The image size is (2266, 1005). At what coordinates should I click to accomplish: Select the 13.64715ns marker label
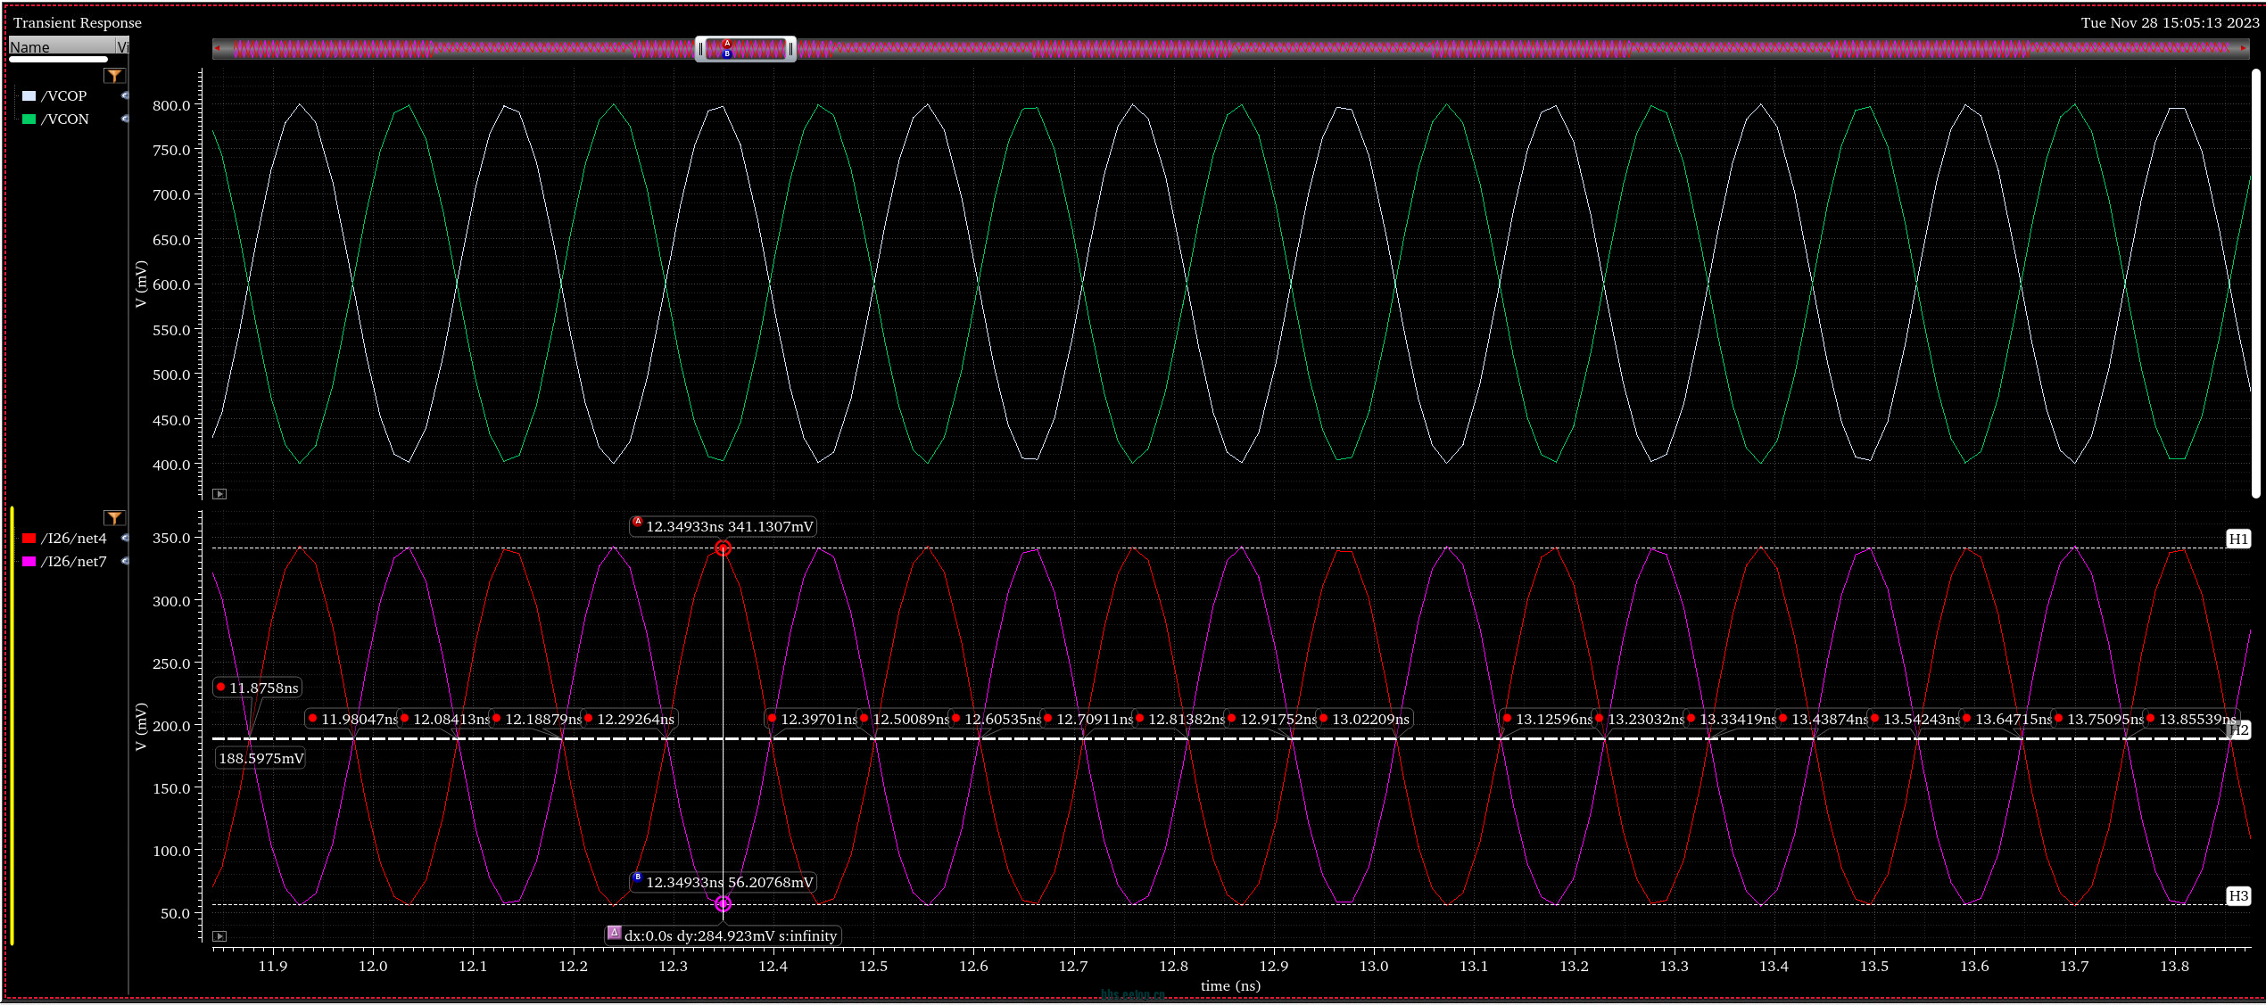(x=2005, y=719)
